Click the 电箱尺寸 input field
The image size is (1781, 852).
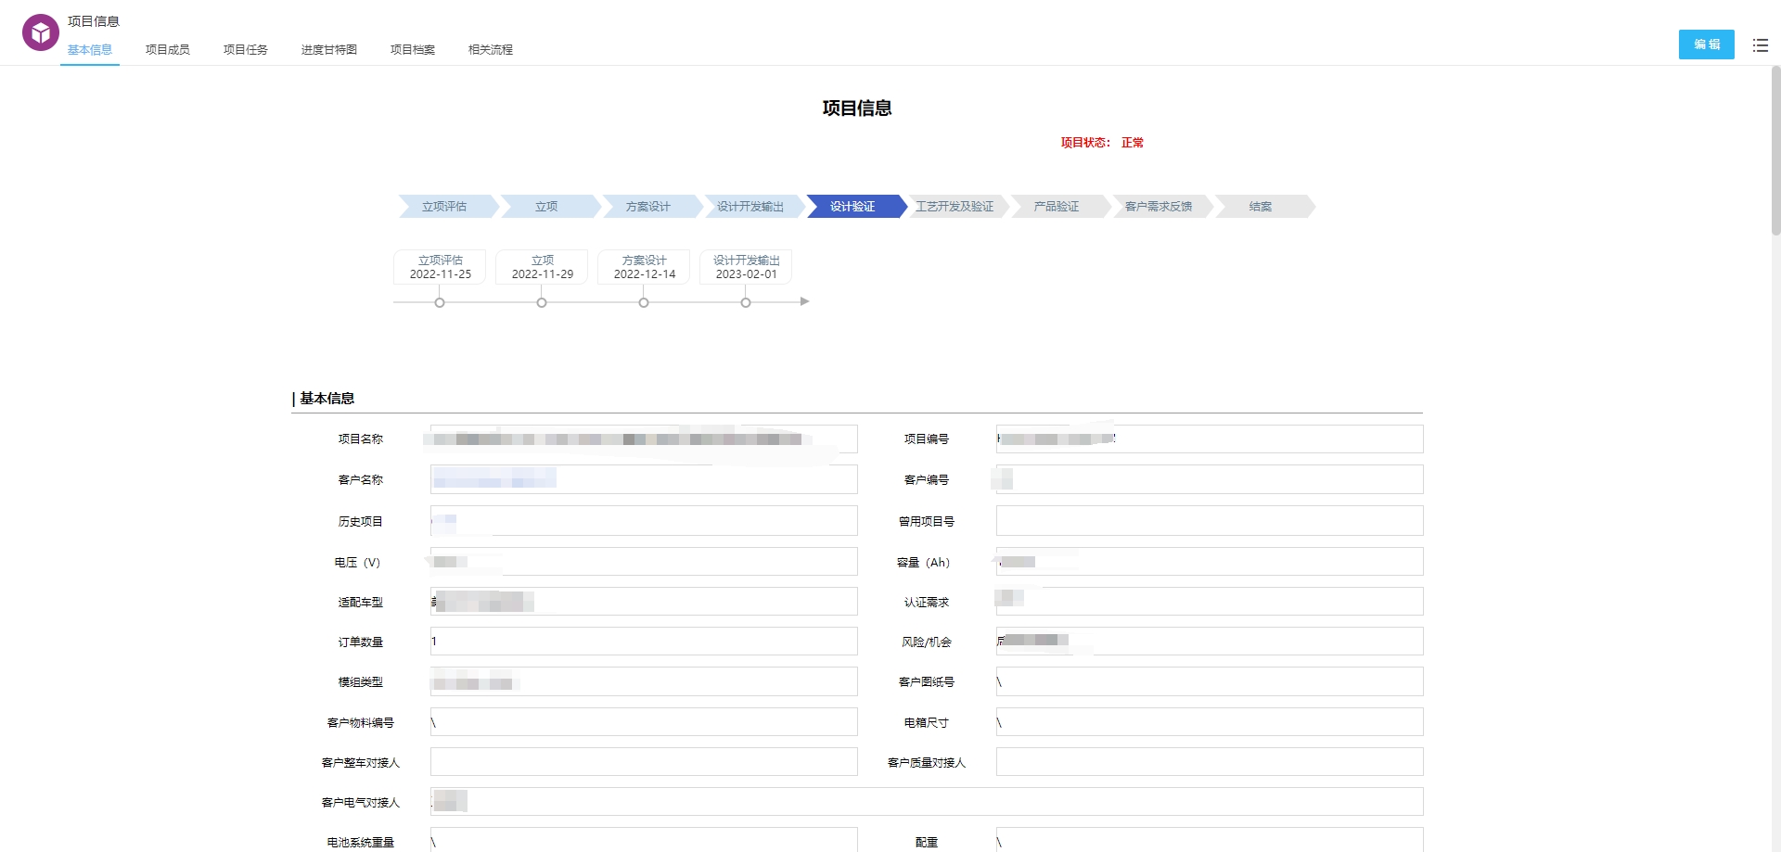(x=1210, y=722)
